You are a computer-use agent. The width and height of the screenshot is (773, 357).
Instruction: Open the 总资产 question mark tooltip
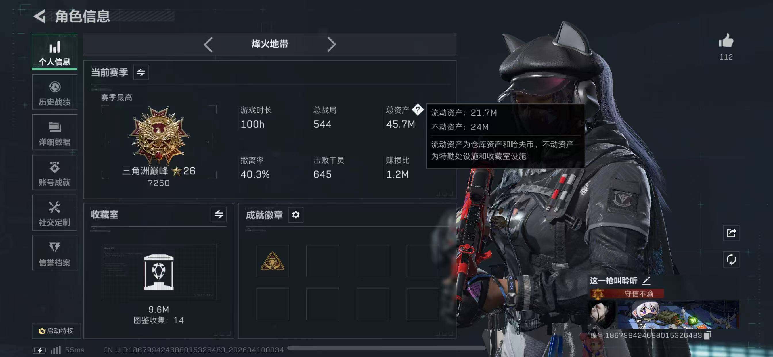[417, 110]
